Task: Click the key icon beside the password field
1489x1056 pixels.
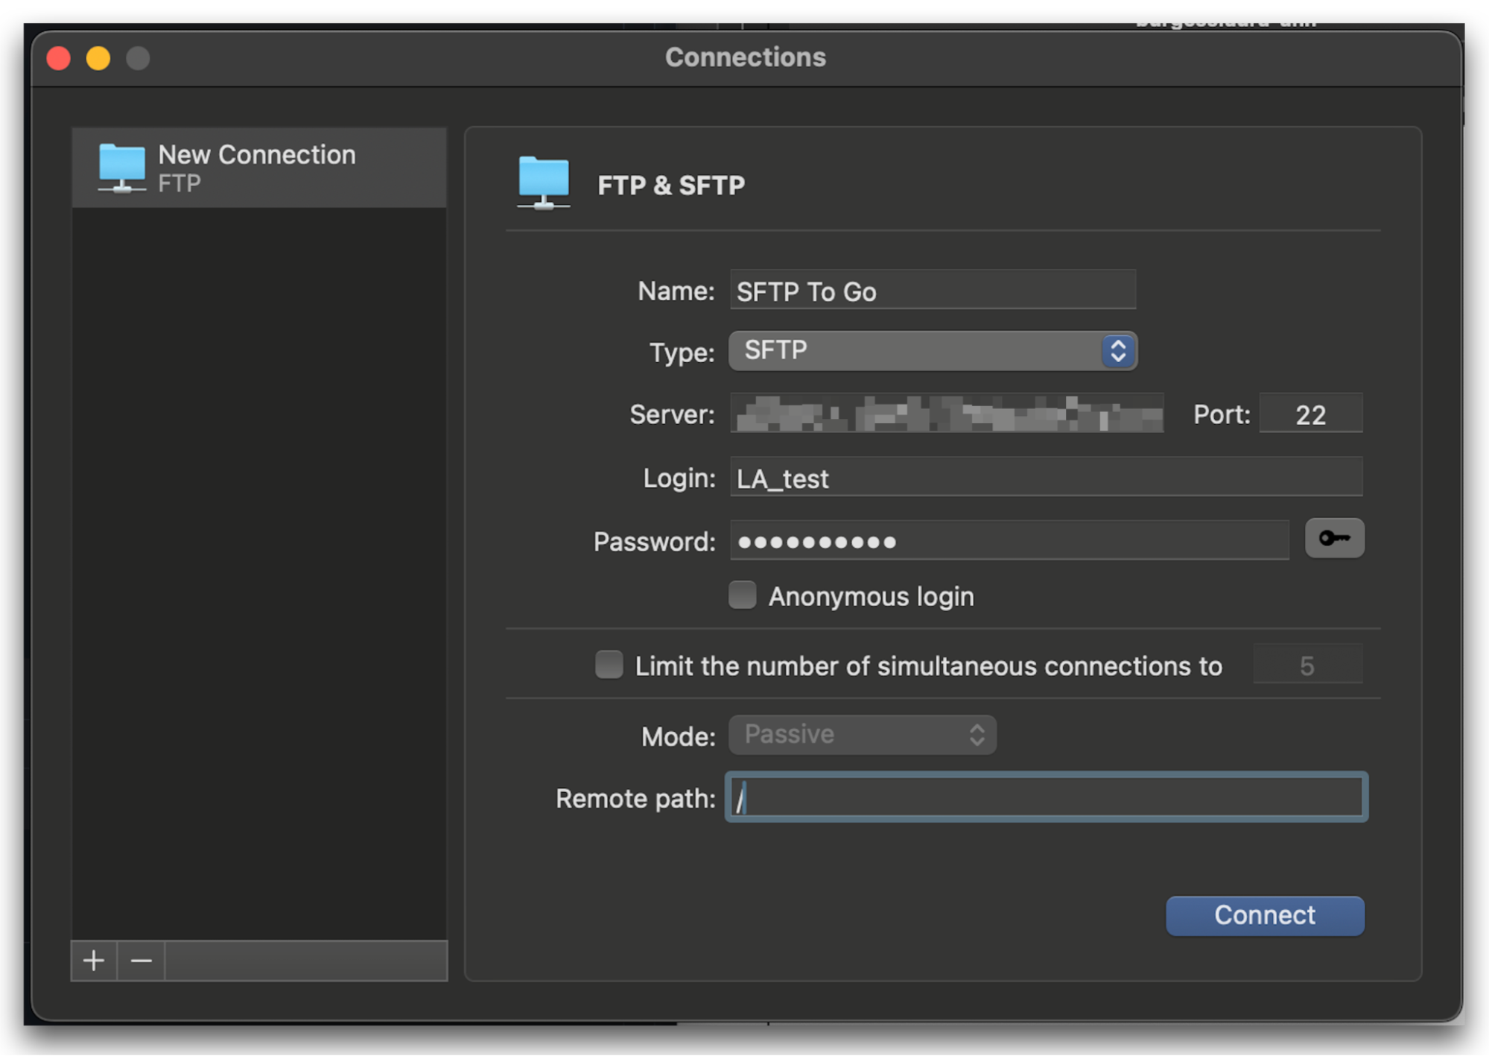Action: (x=1333, y=538)
